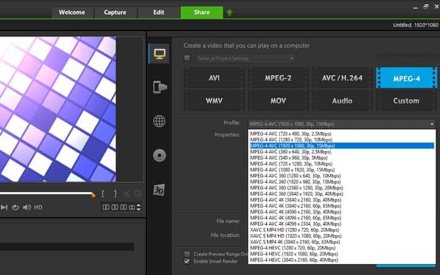Viewport: 440px width, 275px height.
Task: Select MPEG-4 AVC 4K (3840 x 2160, 30p)
Action: coord(342,200)
